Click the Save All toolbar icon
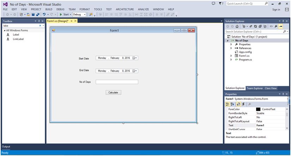 point(38,14)
